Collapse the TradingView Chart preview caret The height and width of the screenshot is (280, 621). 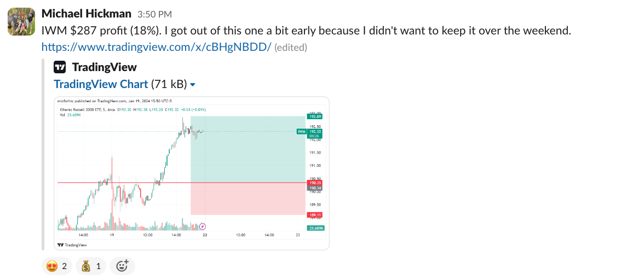[192, 85]
